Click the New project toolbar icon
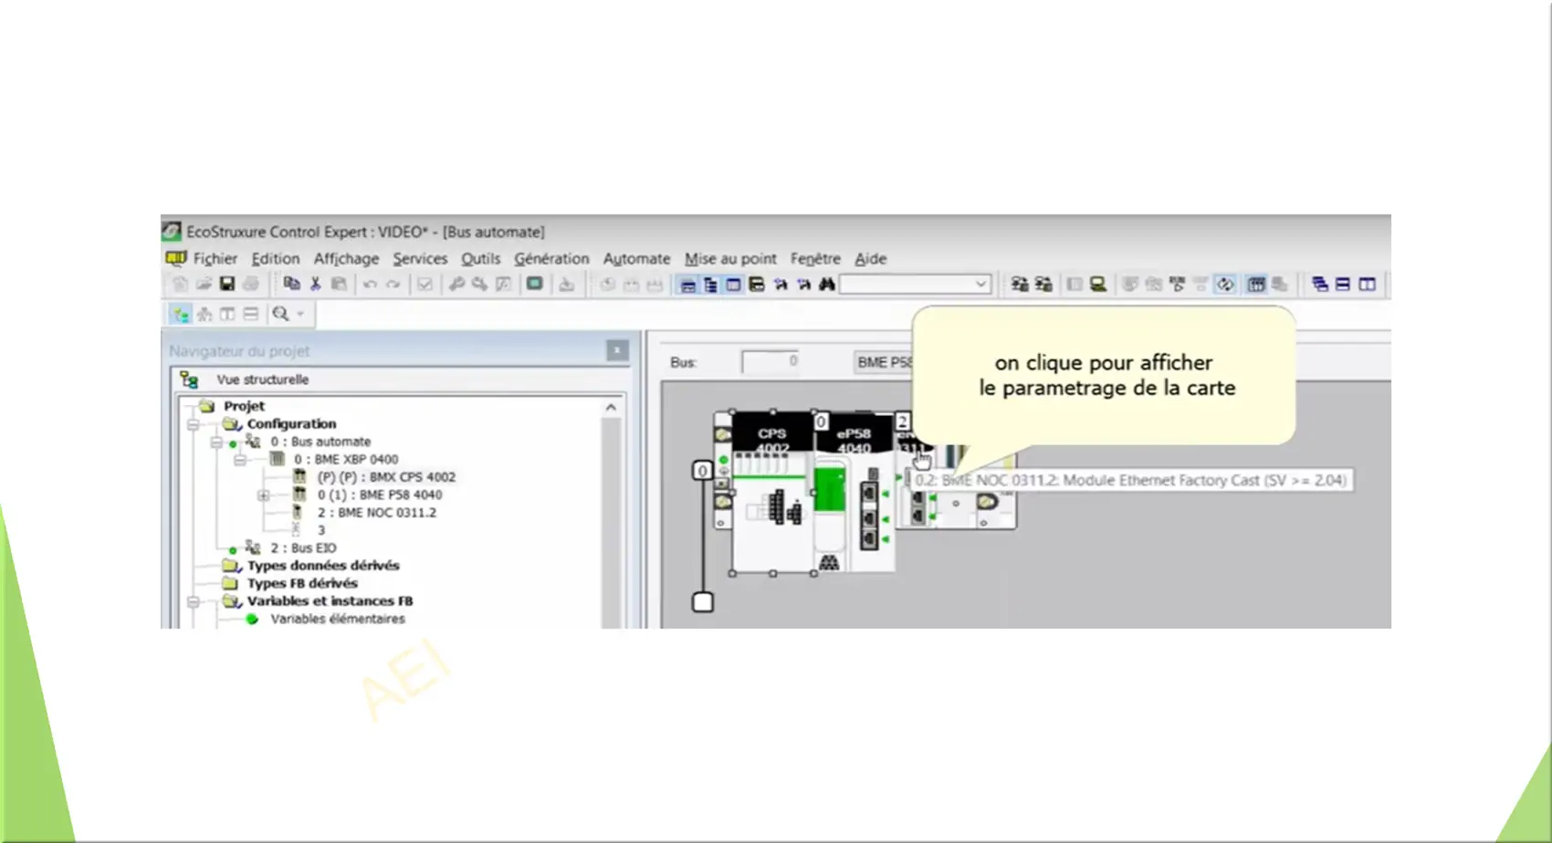The width and height of the screenshot is (1552, 843). (x=180, y=285)
